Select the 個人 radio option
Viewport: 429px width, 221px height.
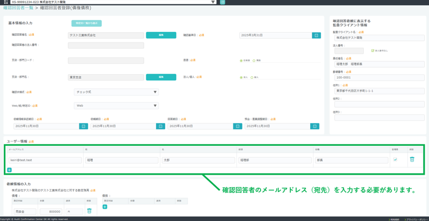click(252, 77)
